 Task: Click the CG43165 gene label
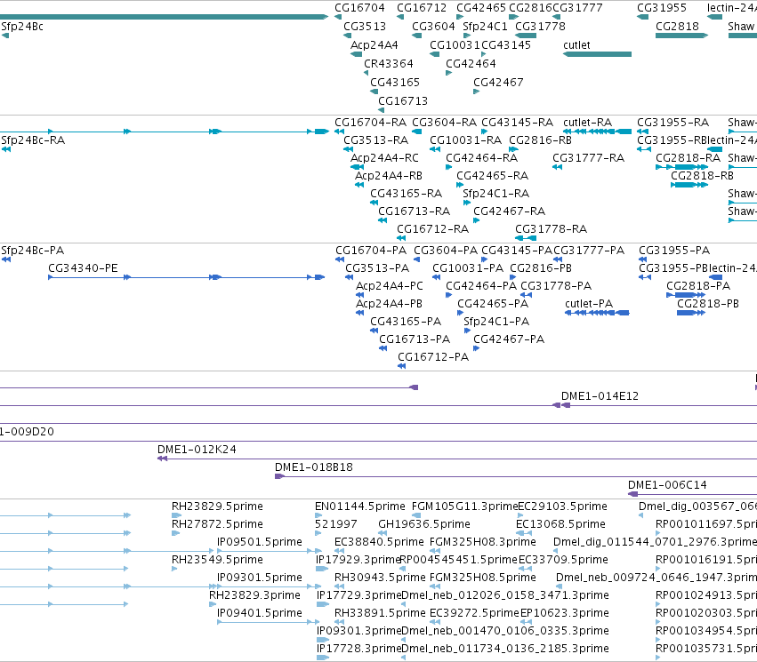click(395, 83)
